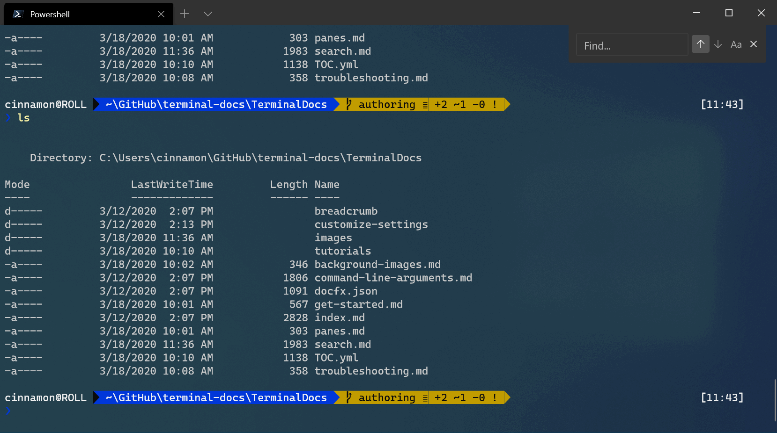Open the new tab options chevron dropdown
The width and height of the screenshot is (777, 433).
[207, 14]
